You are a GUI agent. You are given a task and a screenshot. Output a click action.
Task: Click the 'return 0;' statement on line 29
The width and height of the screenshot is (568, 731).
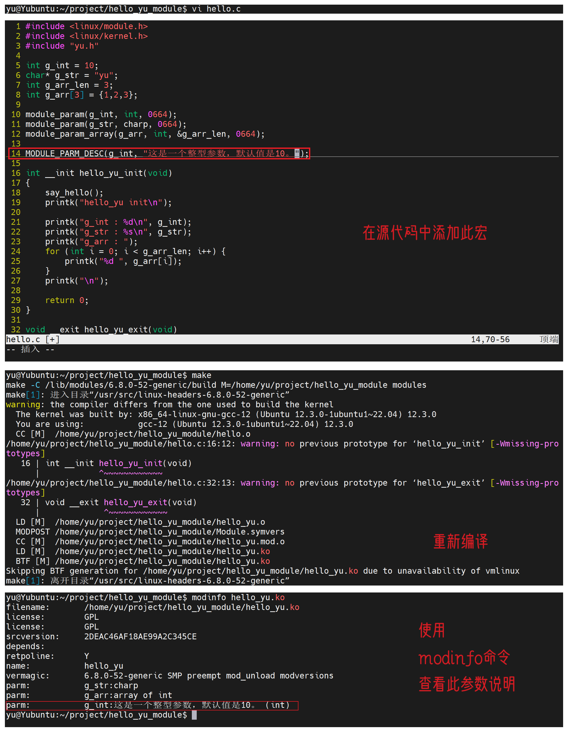[x=67, y=300]
